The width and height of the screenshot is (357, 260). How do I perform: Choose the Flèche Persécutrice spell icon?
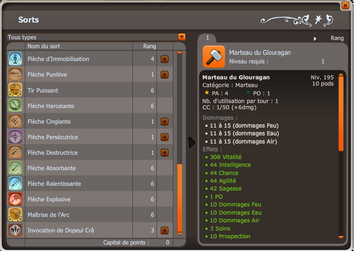click(15, 137)
